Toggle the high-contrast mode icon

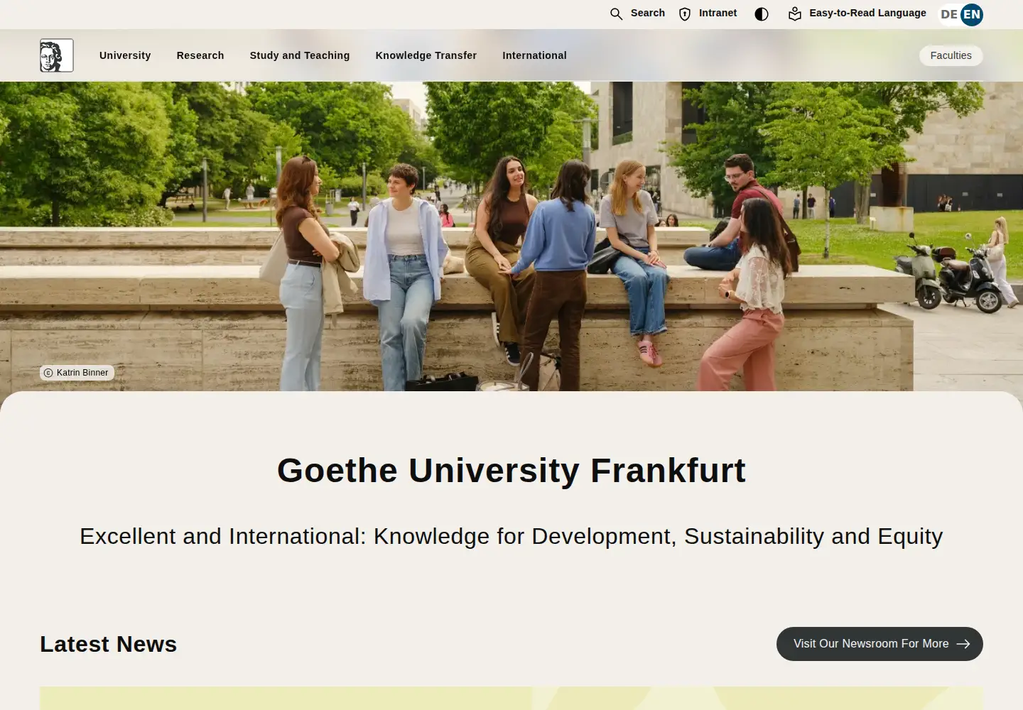tap(762, 13)
